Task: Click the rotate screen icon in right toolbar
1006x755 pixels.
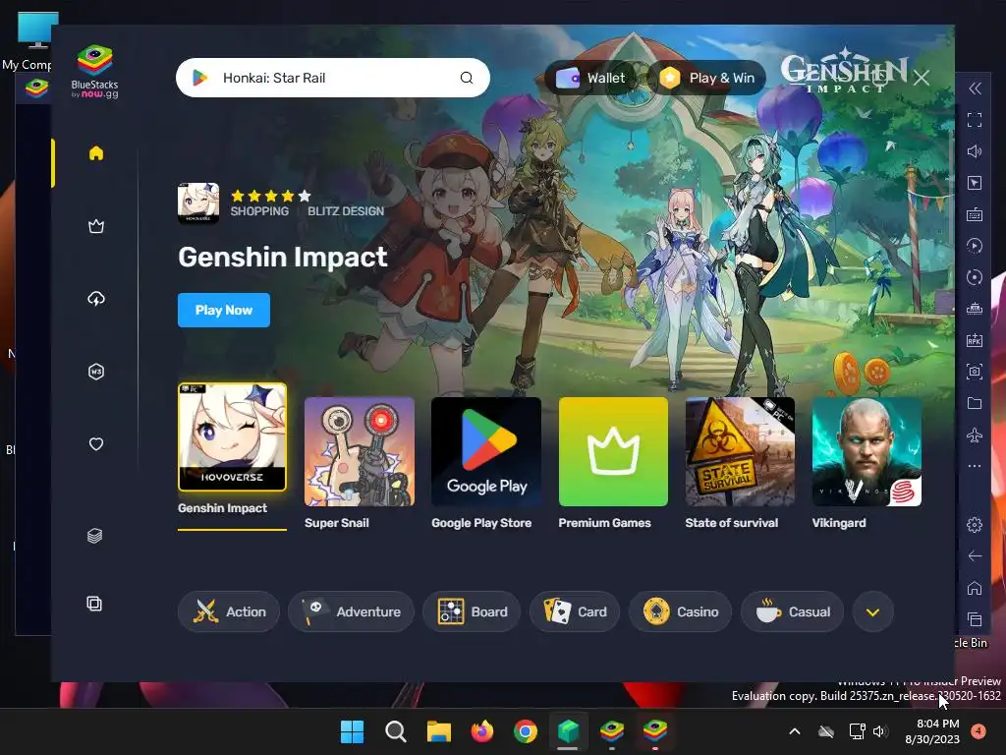Action: tap(975, 277)
